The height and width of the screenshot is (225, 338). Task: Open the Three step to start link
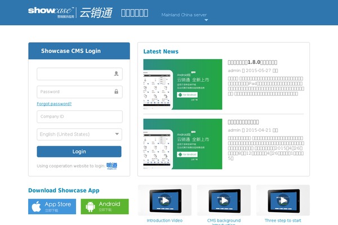(x=283, y=220)
